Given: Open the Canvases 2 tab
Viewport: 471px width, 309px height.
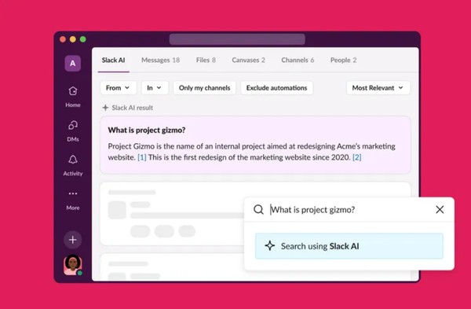Looking at the screenshot, I should tap(248, 61).
